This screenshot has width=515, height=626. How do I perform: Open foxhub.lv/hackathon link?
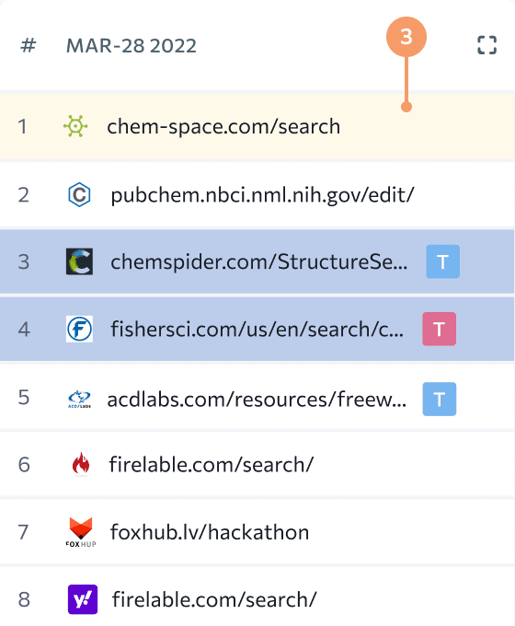[210, 532]
